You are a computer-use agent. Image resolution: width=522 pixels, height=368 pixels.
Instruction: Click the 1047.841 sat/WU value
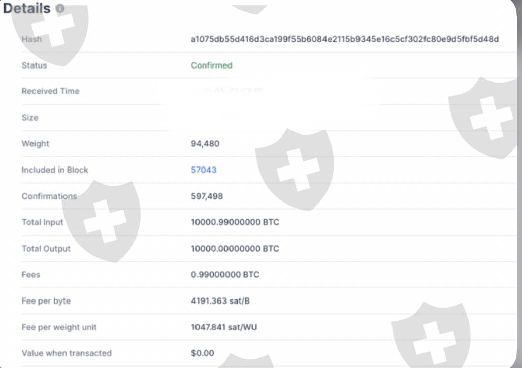tap(224, 327)
